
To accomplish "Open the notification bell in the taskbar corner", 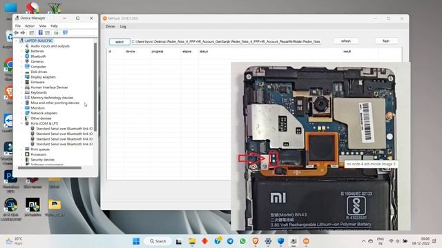I will coord(434,241).
